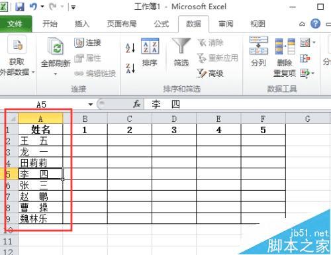This screenshot has width=331, height=255.
Task: Click cell D1 containing 3
Action: 174,130
